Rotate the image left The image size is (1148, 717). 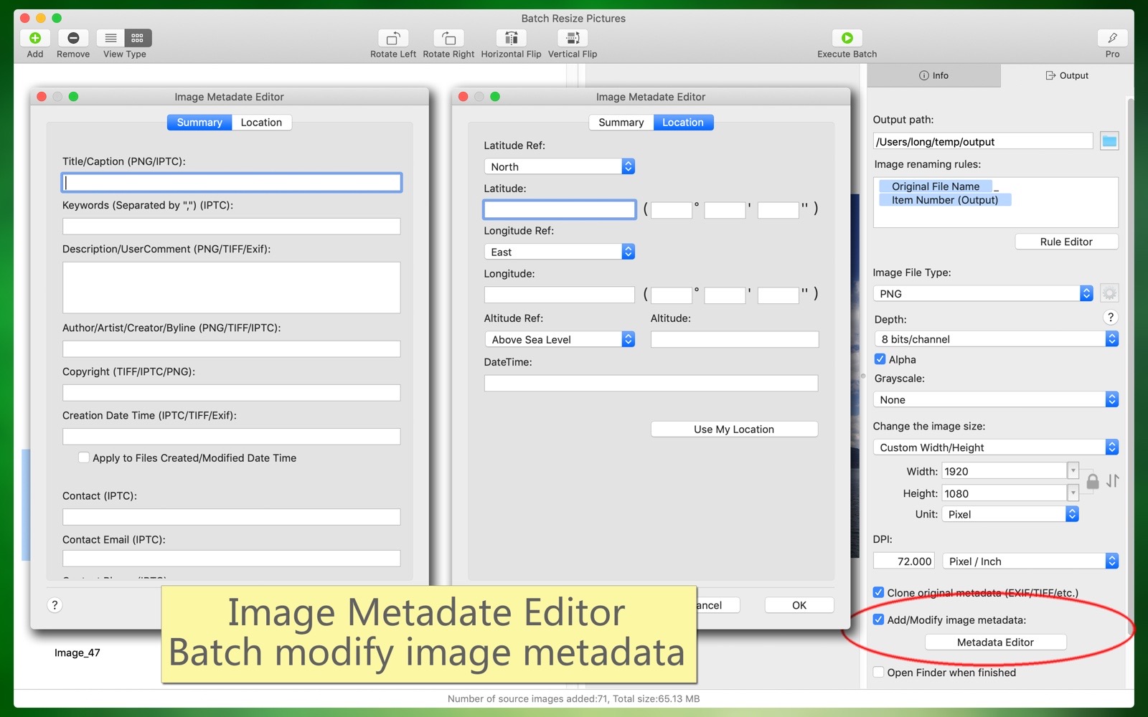point(392,38)
